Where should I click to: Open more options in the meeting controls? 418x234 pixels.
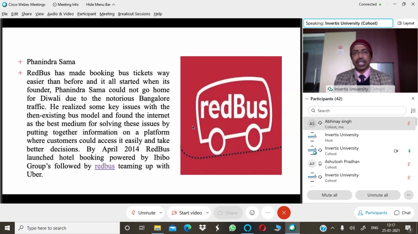click(268, 213)
